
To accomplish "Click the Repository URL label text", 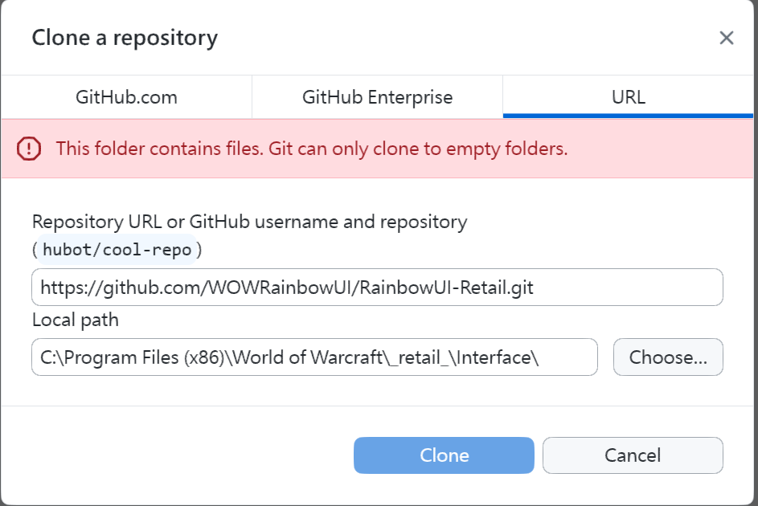I will (x=249, y=221).
